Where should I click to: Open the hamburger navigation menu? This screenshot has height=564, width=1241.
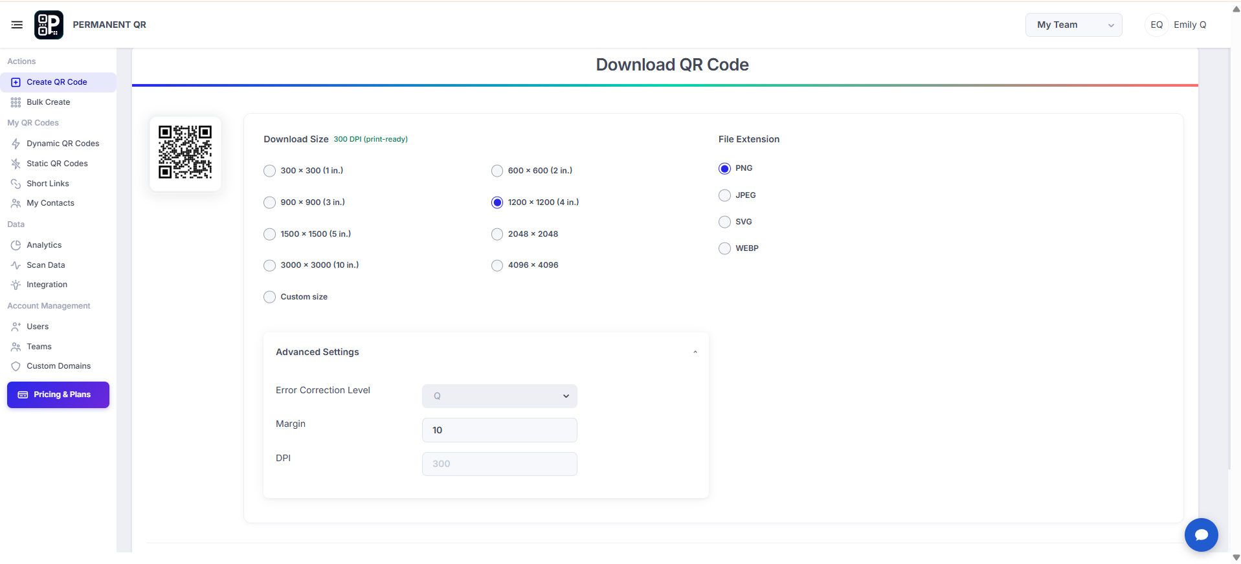[x=17, y=25]
